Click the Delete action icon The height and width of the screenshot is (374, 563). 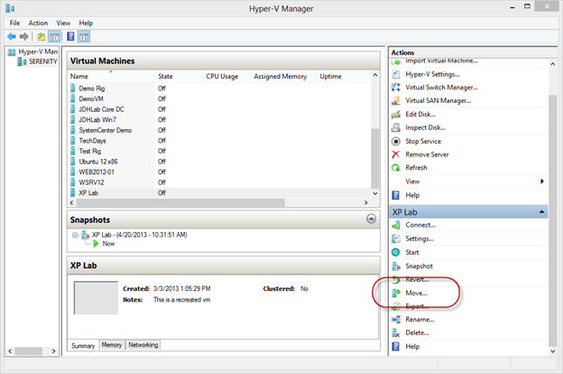(396, 333)
